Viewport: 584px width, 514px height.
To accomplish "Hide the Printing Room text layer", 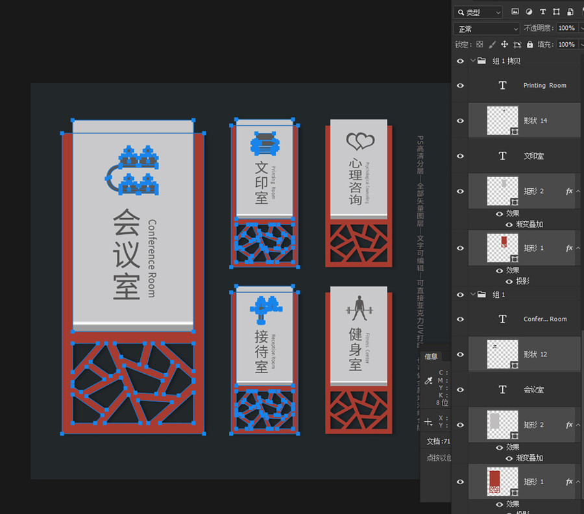I will 460,86.
